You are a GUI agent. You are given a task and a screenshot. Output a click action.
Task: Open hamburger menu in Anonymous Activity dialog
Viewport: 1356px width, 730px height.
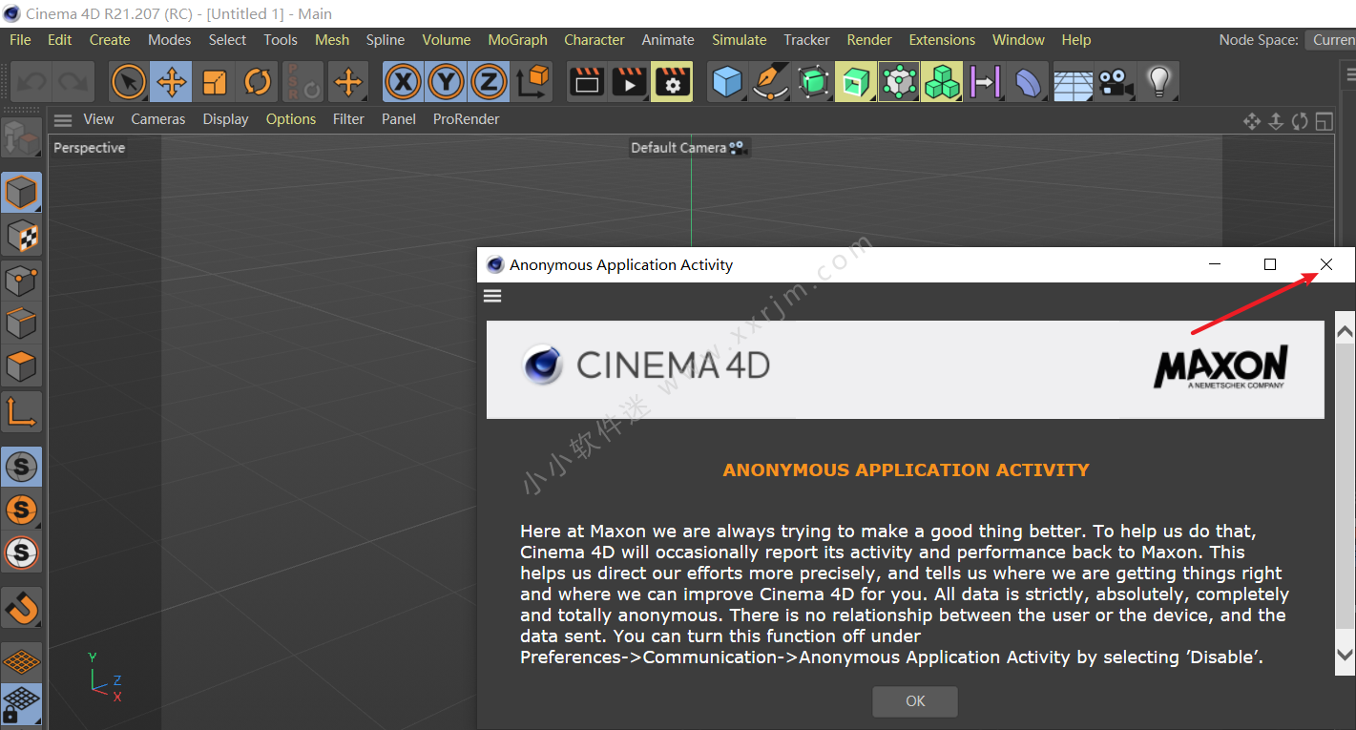[x=492, y=296]
